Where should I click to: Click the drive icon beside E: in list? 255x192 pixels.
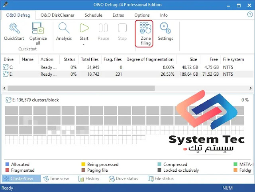tap(5, 74)
